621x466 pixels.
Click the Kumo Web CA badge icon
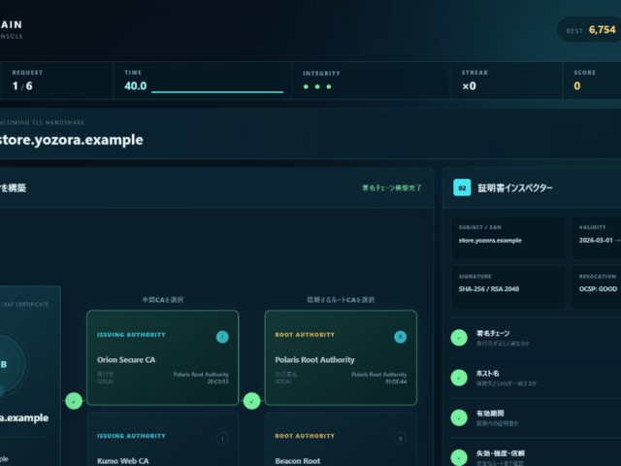pos(222,438)
